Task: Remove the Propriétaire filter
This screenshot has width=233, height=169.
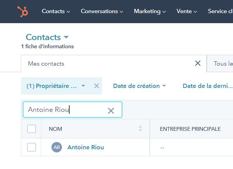Action: click(x=97, y=86)
